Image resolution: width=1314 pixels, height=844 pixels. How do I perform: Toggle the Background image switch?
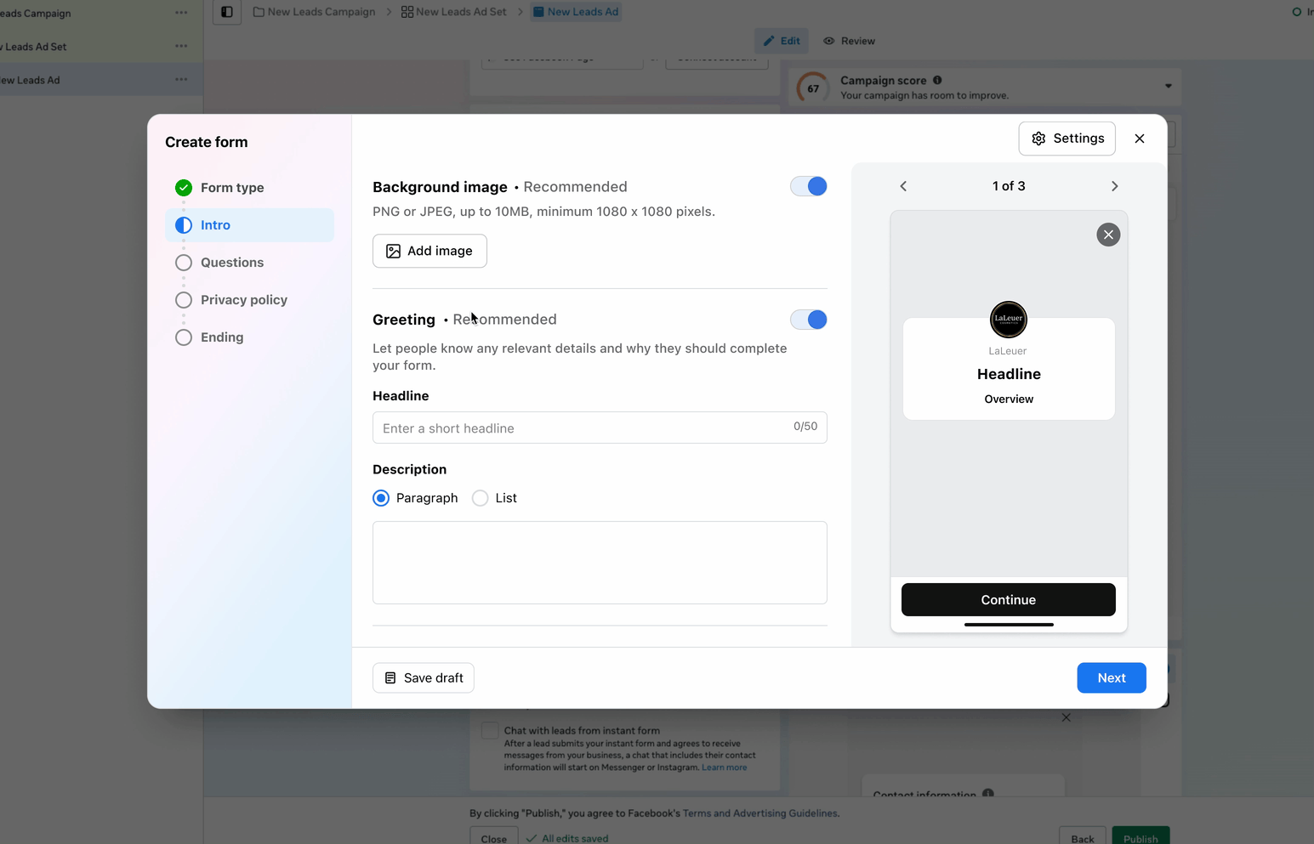coord(808,186)
